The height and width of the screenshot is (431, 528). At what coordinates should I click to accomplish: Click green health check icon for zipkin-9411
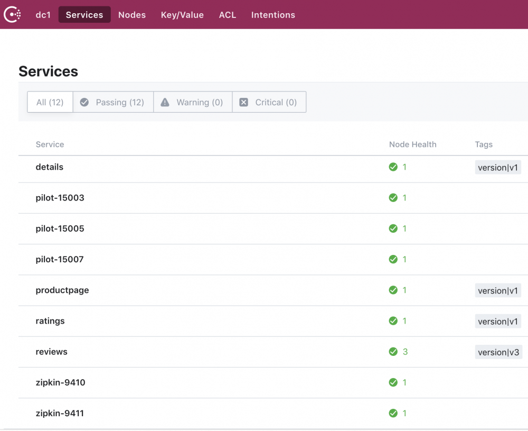click(x=393, y=413)
